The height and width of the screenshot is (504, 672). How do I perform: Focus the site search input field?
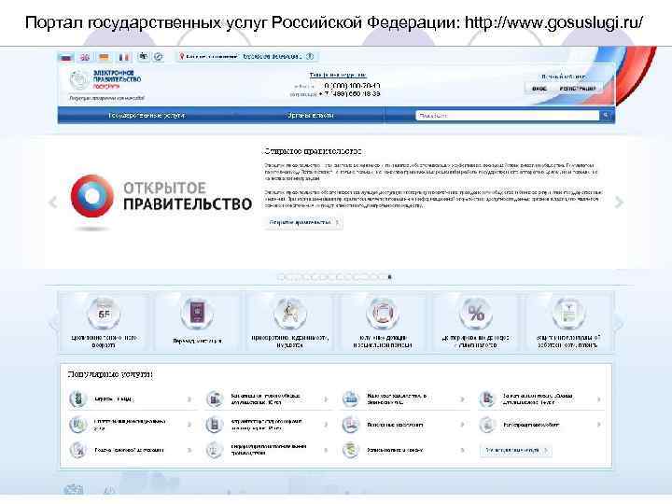click(x=508, y=116)
